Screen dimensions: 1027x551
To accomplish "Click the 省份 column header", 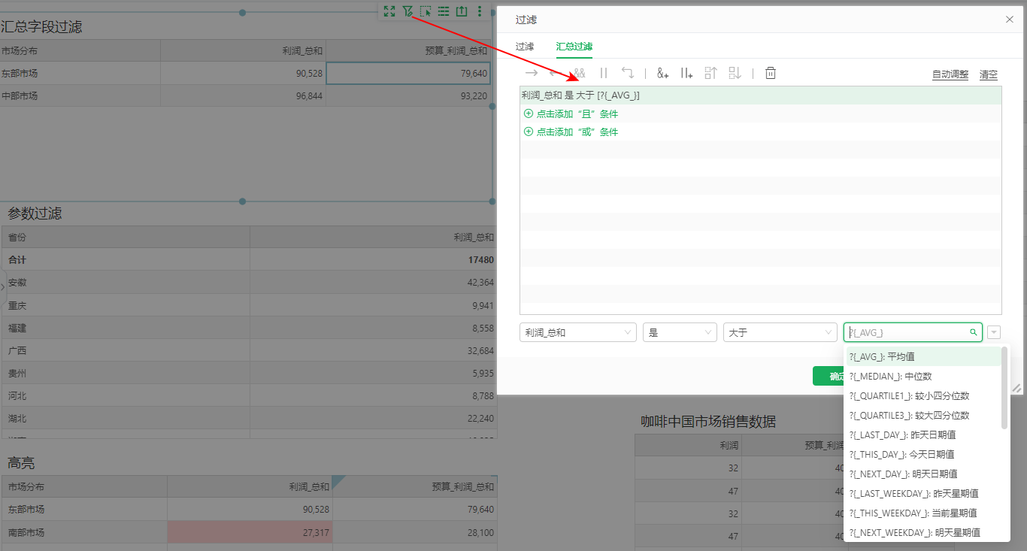I will [126, 237].
